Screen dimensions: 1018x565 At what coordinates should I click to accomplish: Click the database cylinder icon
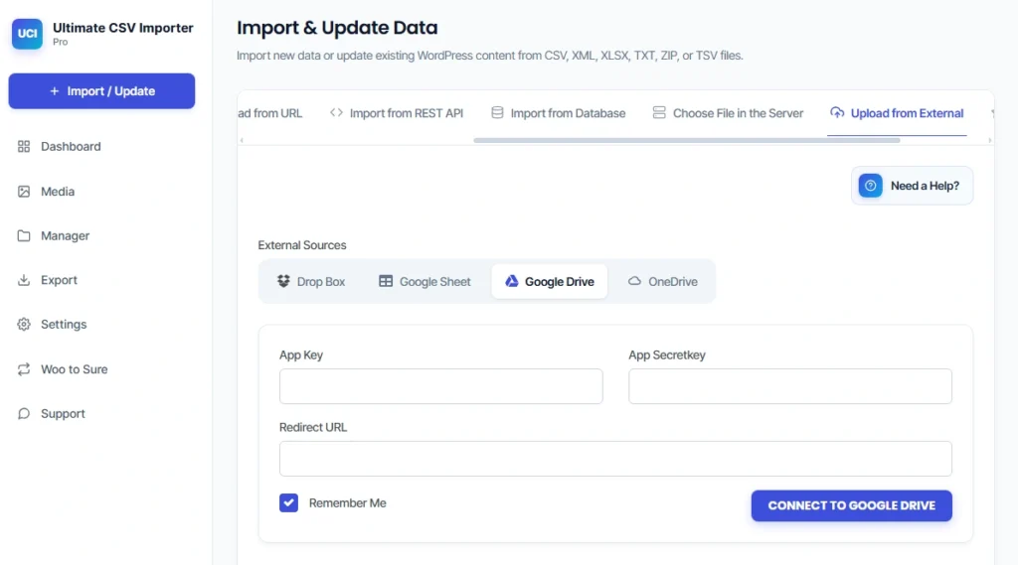coord(497,113)
